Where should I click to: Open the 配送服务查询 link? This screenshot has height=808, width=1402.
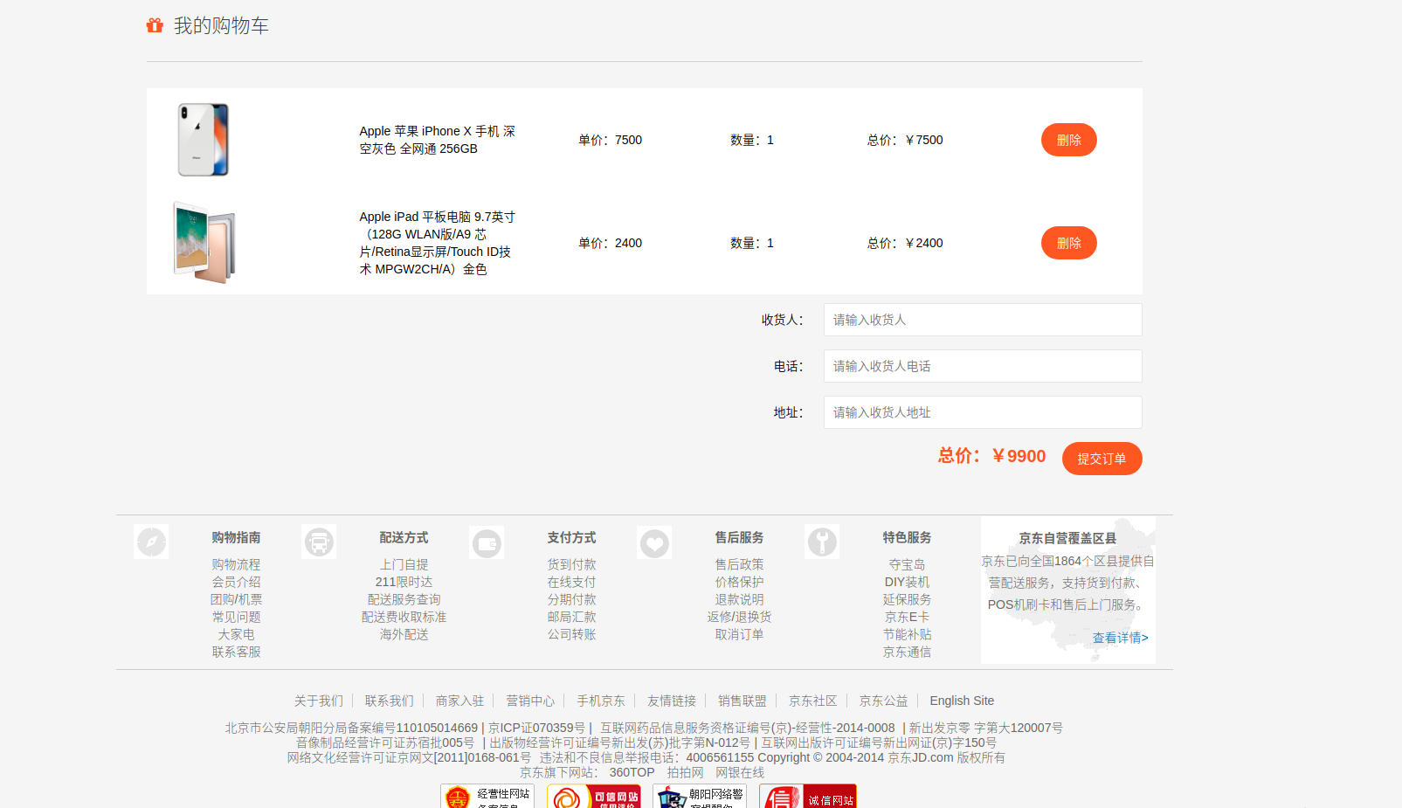click(x=404, y=599)
